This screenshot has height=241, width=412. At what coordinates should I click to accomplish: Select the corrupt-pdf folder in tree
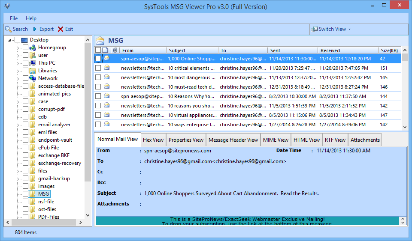coord(51,109)
